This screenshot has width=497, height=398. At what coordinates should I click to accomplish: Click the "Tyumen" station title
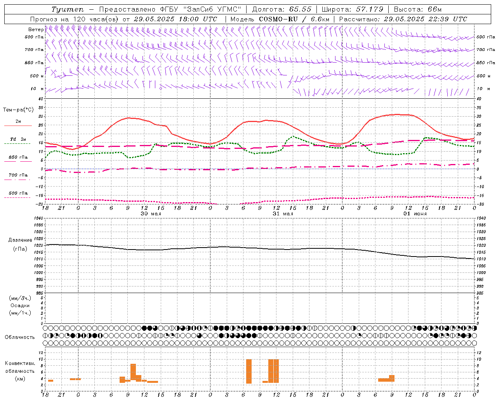click(x=68, y=9)
